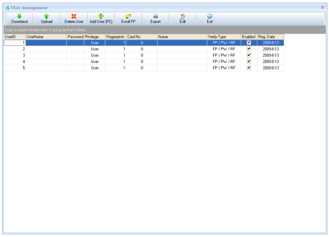Click Verify Type cell for user 1
Screen dimensions: 329x237
pos(224,43)
